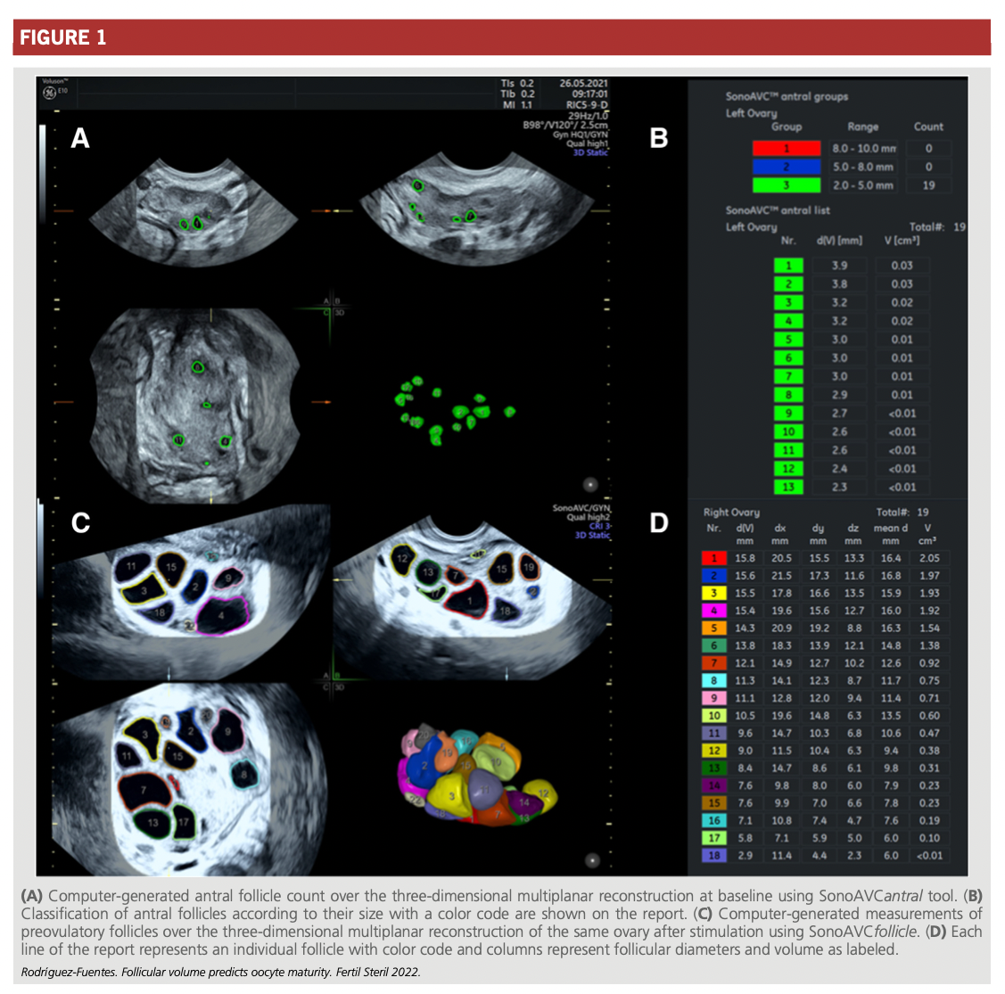
Task: Click the 2.05 volume value in row 1
Action: click(x=928, y=558)
